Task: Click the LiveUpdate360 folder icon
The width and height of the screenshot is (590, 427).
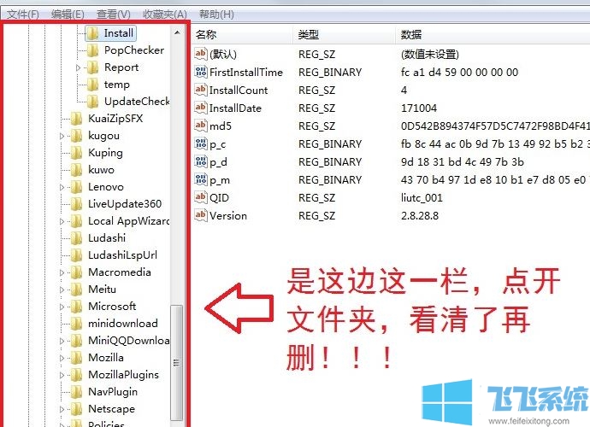Action: pos(76,204)
